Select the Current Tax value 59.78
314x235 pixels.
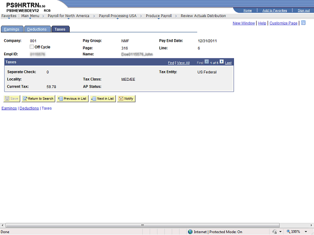click(51, 87)
